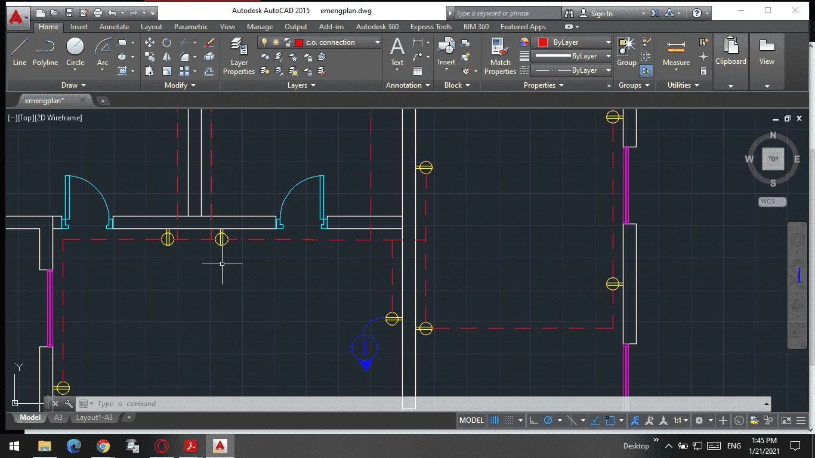Viewport: 815px width, 458px height.
Task: Click the Save icon in quick access toolbar
Action: coord(69,13)
